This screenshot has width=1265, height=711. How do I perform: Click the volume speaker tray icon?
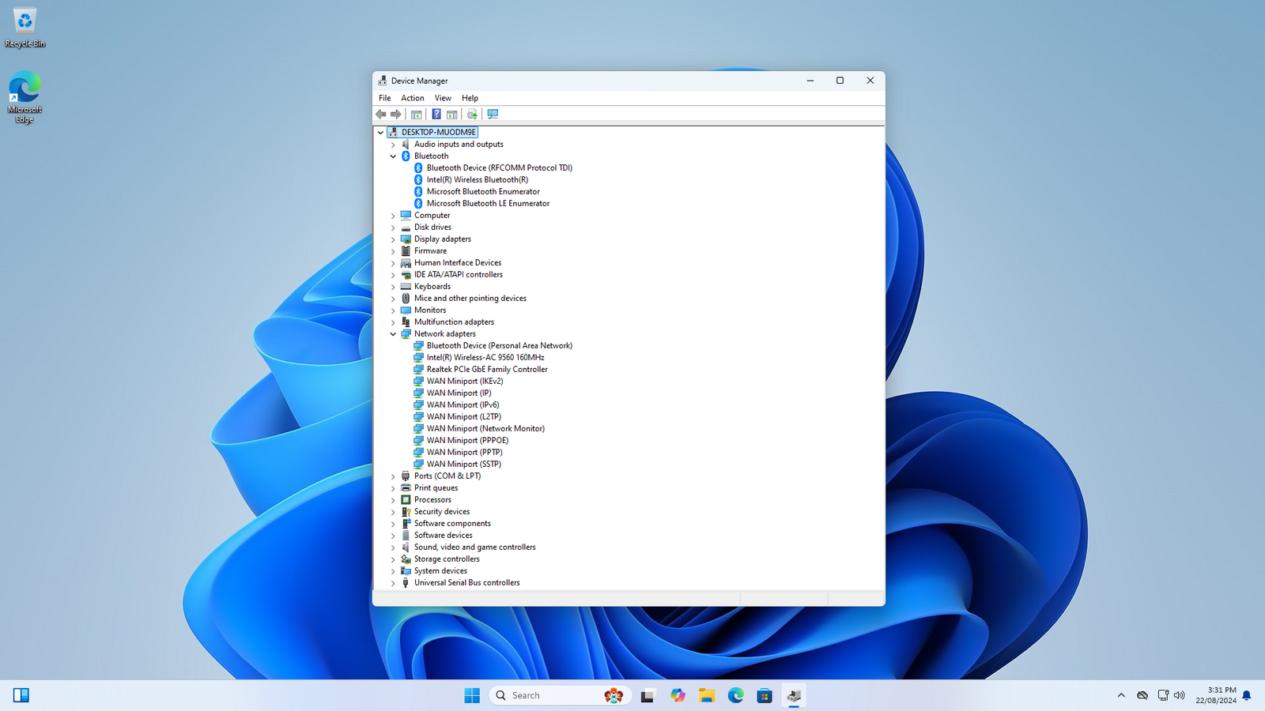1180,695
